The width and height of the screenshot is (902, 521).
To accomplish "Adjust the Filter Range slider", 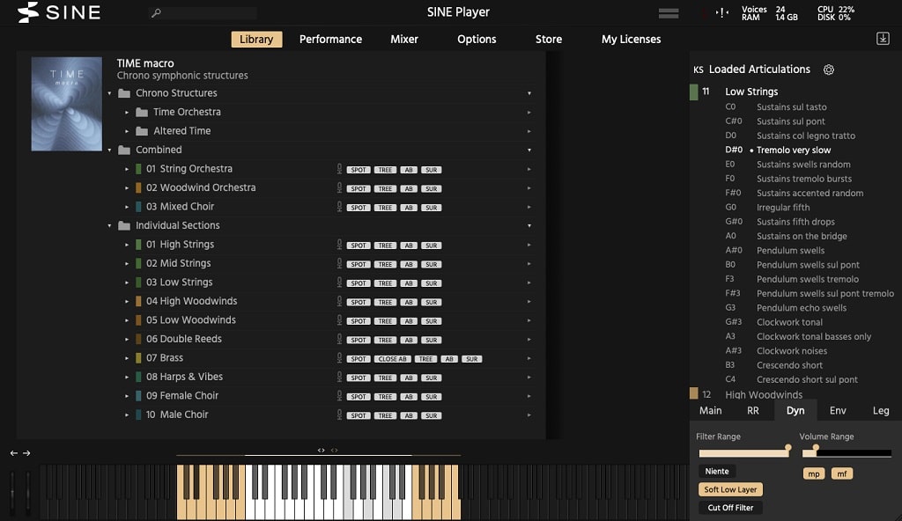I will pos(744,453).
